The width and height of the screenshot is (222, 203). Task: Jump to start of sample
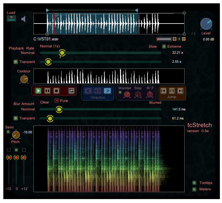pyautogui.click(x=163, y=91)
